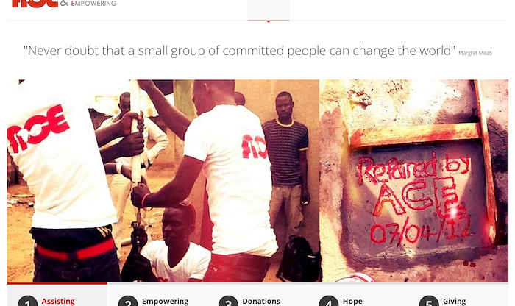Open the Assisting slide tab
This screenshot has width=515, height=306.
58,301
